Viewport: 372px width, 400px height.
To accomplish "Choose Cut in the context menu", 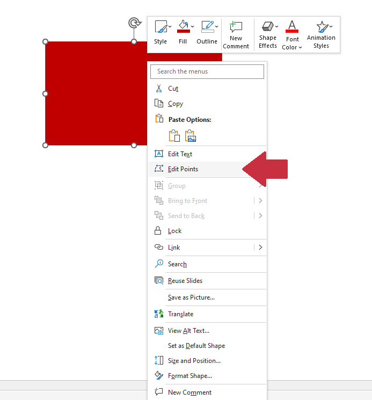I will pyautogui.click(x=173, y=89).
